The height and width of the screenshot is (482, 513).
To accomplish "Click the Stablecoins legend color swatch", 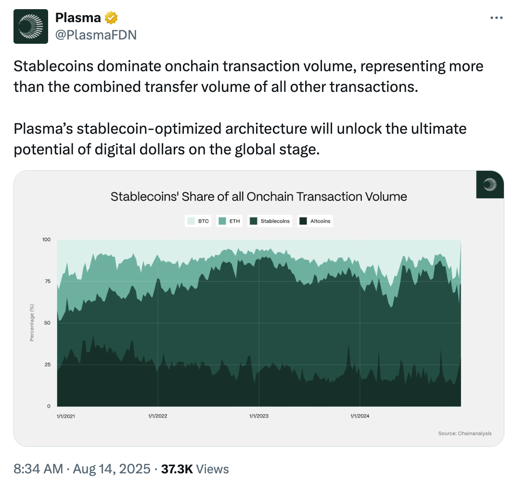I will click(254, 221).
